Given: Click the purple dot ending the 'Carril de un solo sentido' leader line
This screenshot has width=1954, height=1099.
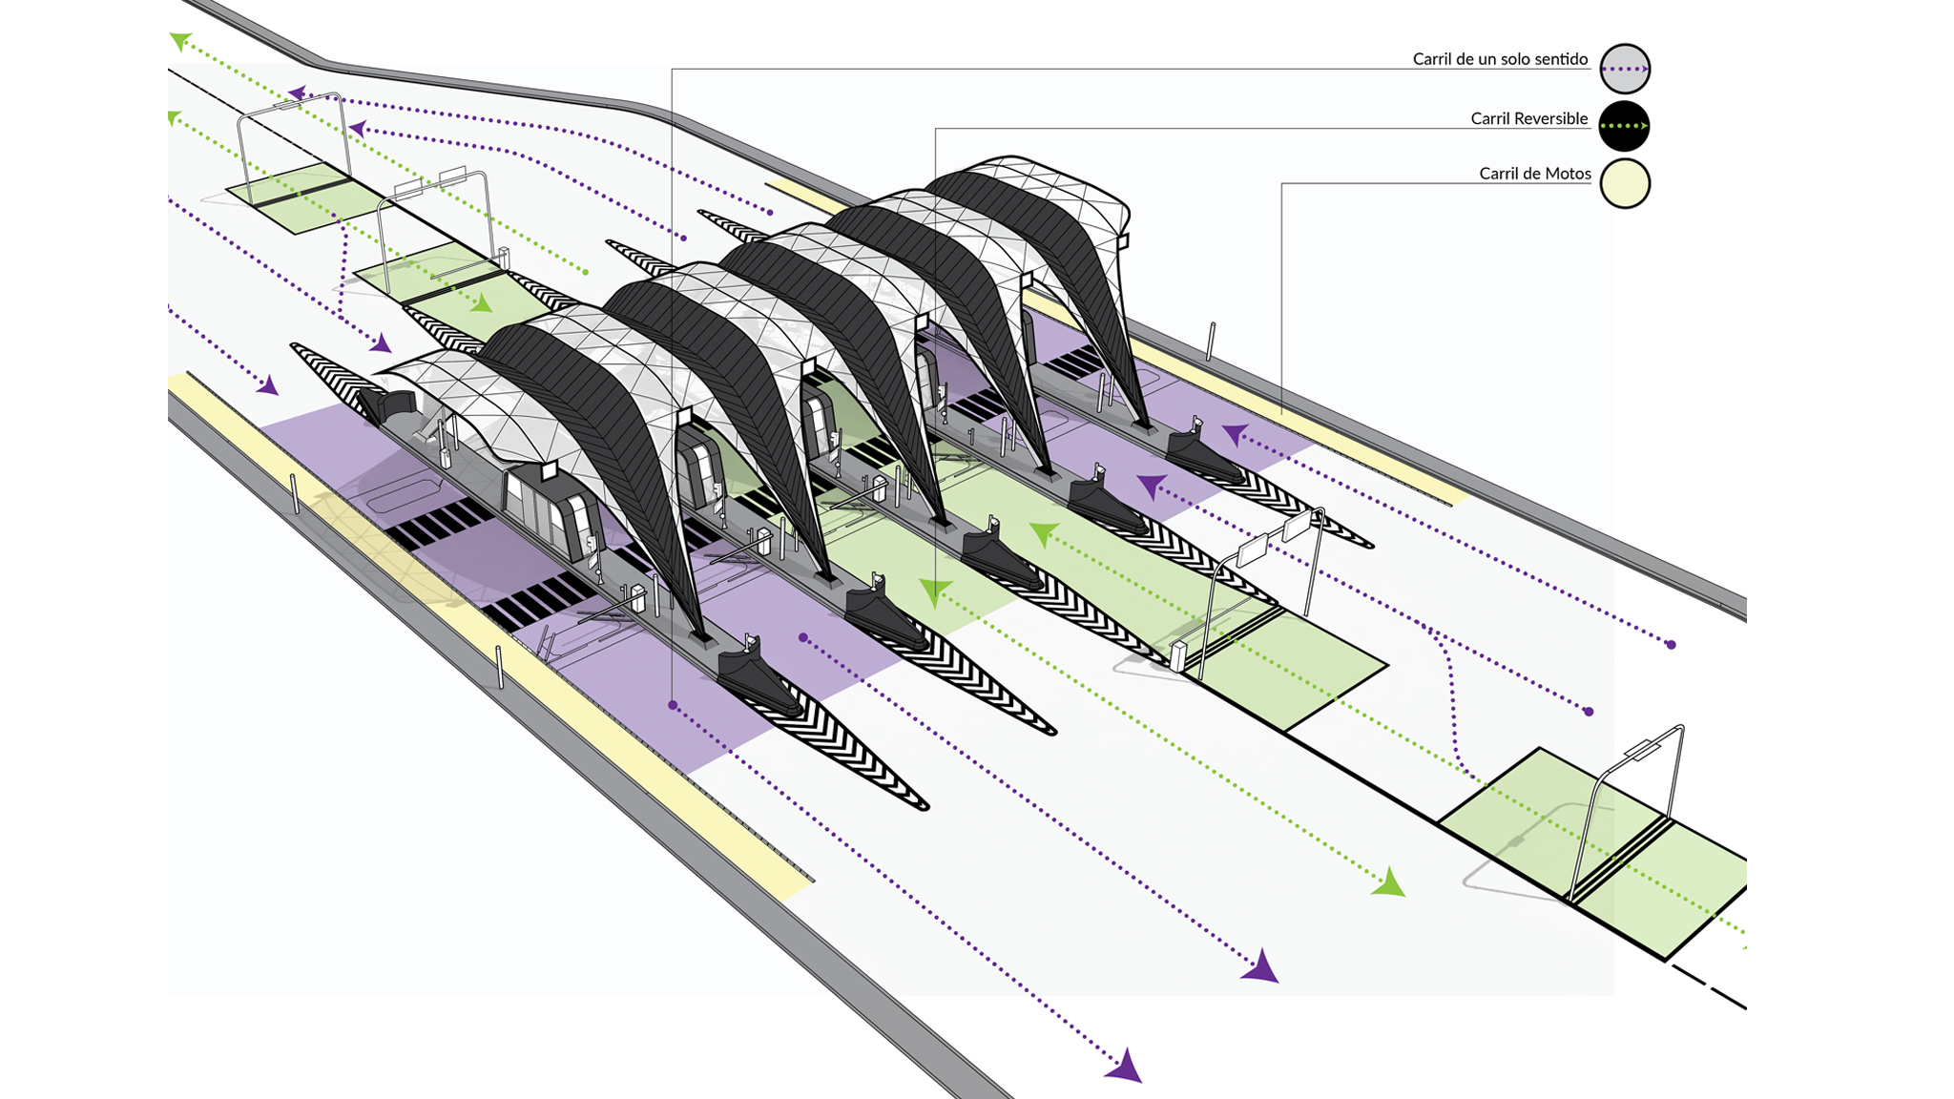Looking at the screenshot, I should (673, 705).
